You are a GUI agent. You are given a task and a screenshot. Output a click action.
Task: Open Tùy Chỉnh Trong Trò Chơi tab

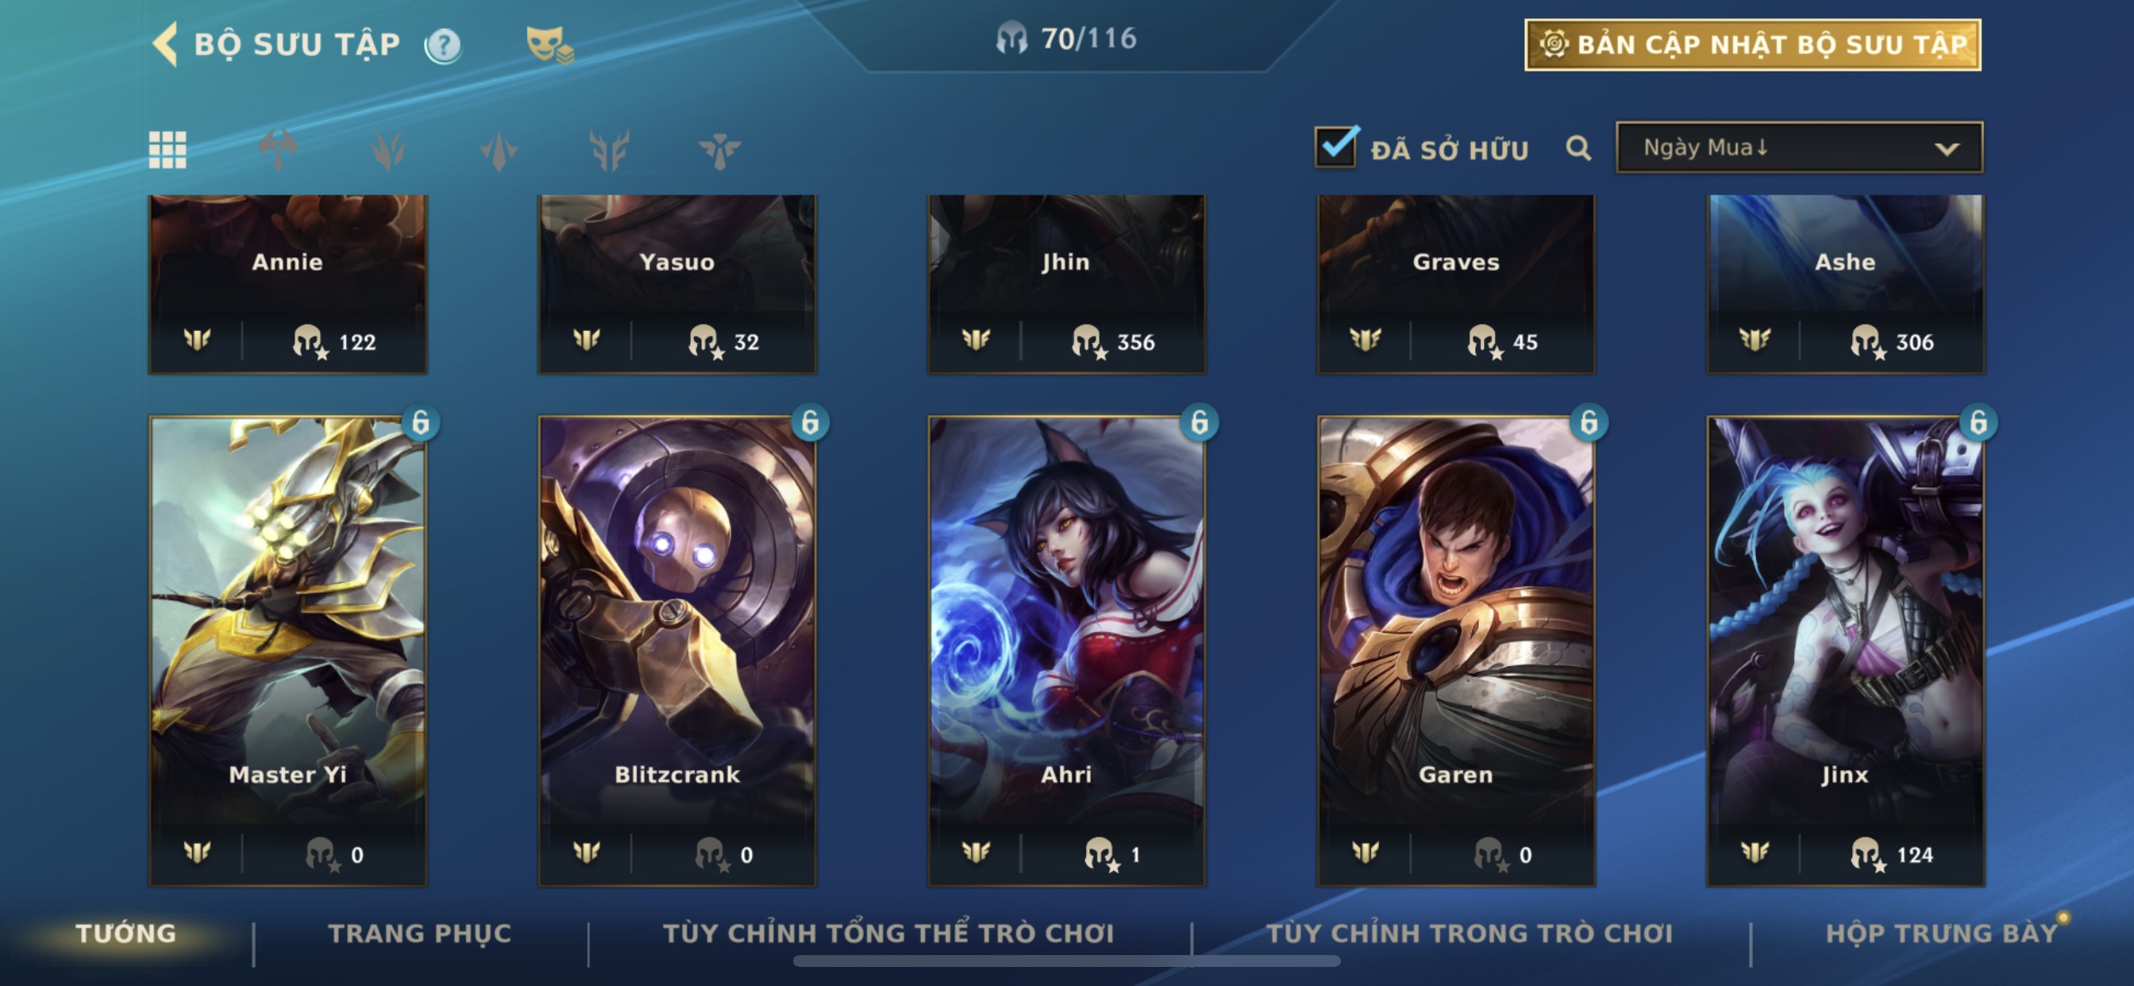click(x=1469, y=934)
